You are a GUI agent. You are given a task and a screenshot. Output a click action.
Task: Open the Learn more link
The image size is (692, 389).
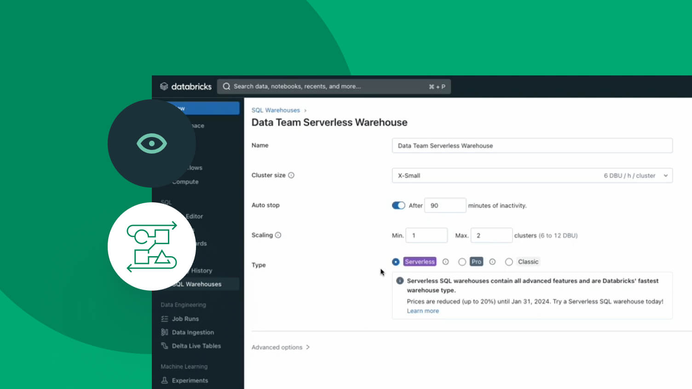tap(423, 311)
